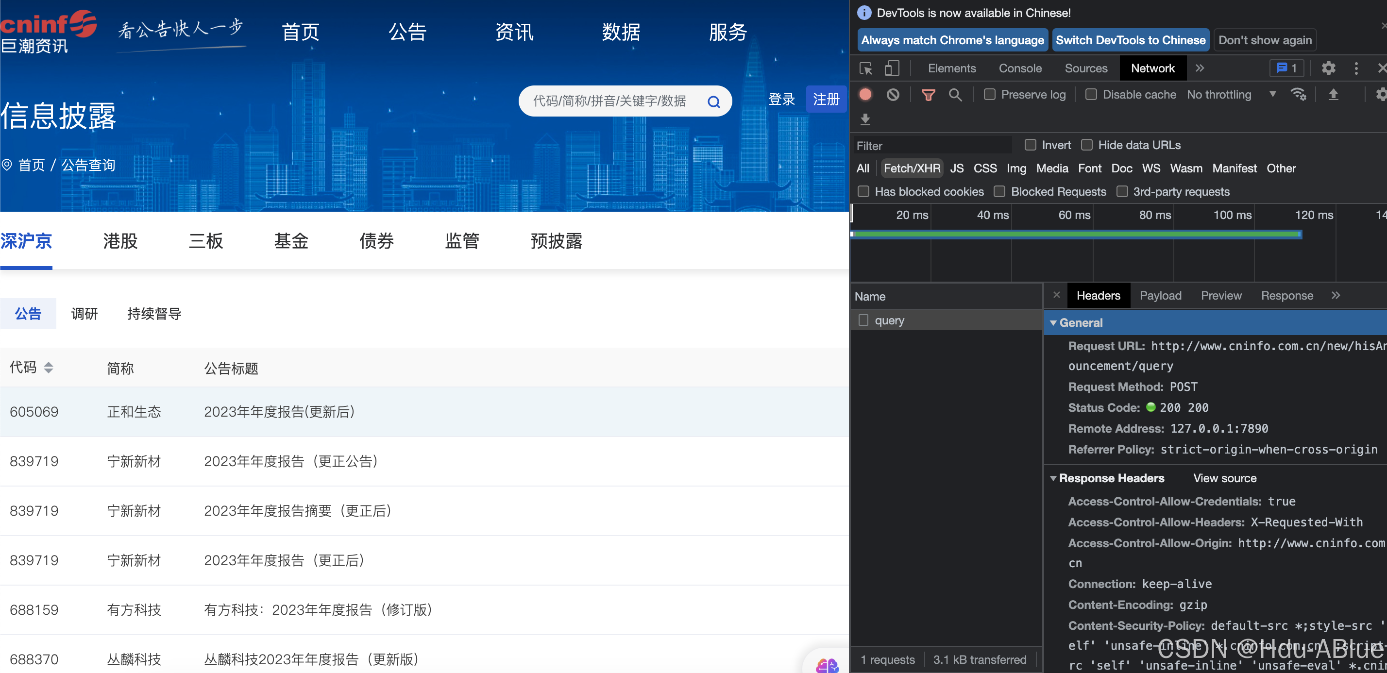Click the filter funnel icon
Viewport: 1387px width, 673px height.
[x=927, y=95]
